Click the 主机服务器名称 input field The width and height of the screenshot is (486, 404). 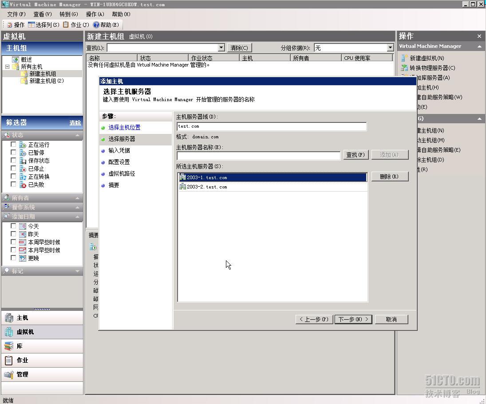pos(258,155)
